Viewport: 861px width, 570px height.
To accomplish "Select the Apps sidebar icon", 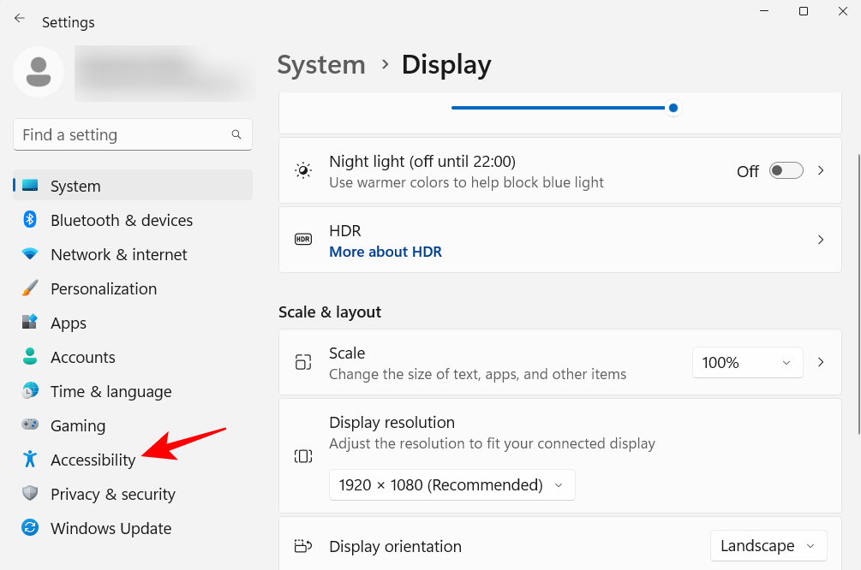I will click(30, 323).
